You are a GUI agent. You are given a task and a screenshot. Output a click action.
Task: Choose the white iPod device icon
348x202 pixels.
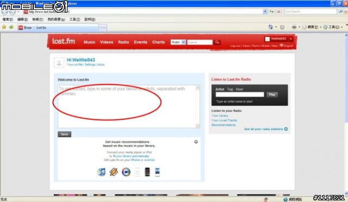point(137,172)
